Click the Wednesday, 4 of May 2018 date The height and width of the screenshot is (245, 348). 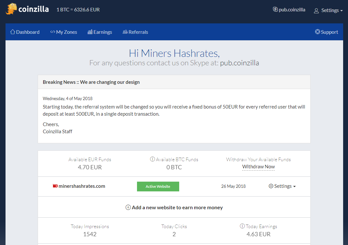pos(68,98)
